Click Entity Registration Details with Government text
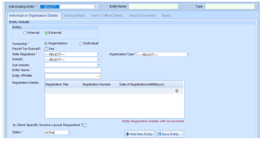This screenshot has height=141, width=261. click(153, 121)
